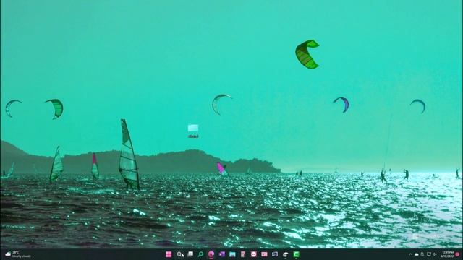Launch the pink document-shaped taskbar app

[243, 254]
